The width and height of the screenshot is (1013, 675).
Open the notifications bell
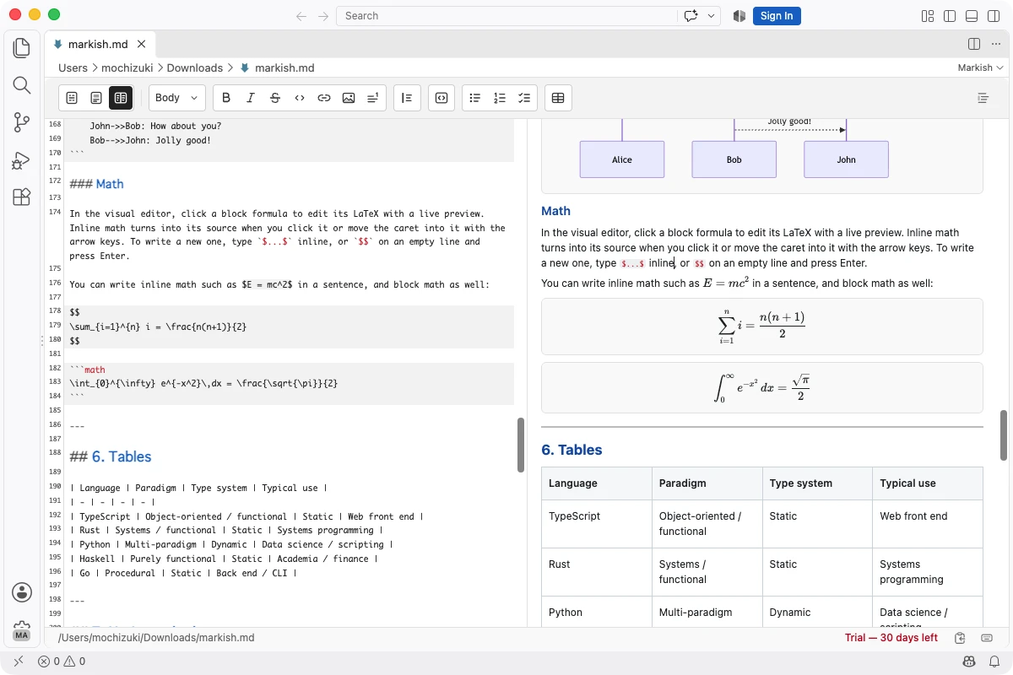(994, 661)
